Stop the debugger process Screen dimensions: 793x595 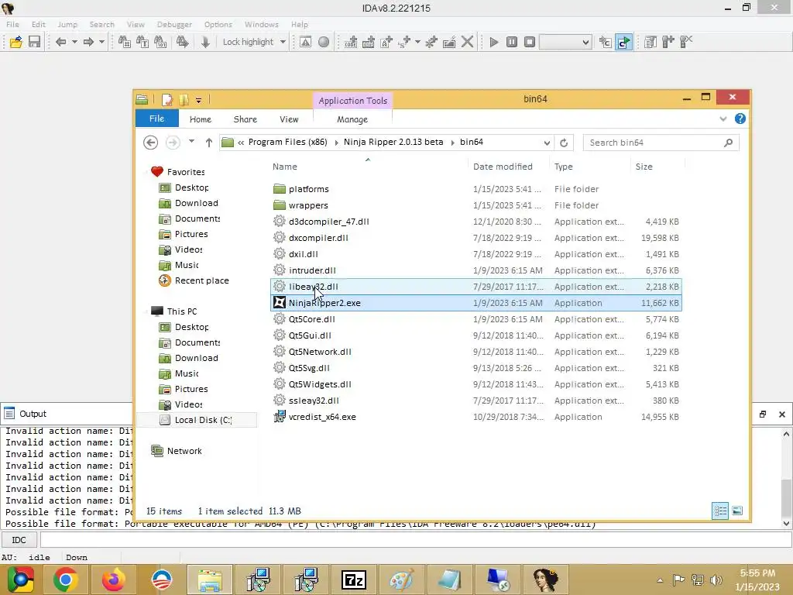click(530, 42)
